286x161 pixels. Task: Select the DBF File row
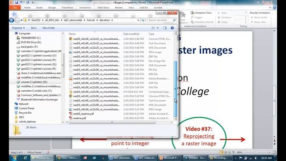click(120, 56)
